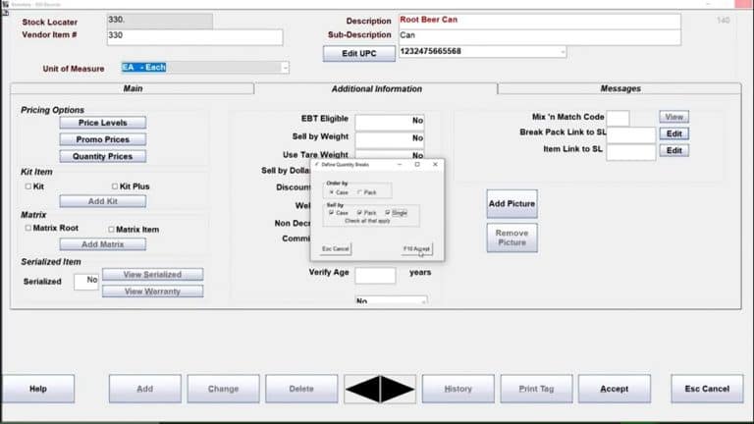Open Price Levels pricing option

click(102, 123)
